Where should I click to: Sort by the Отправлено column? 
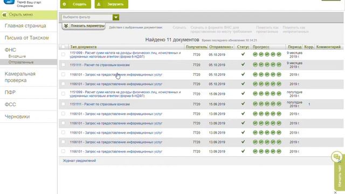point(221,47)
